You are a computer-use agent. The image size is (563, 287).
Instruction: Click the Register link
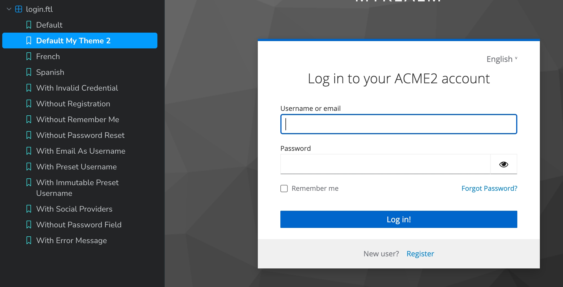pos(420,254)
